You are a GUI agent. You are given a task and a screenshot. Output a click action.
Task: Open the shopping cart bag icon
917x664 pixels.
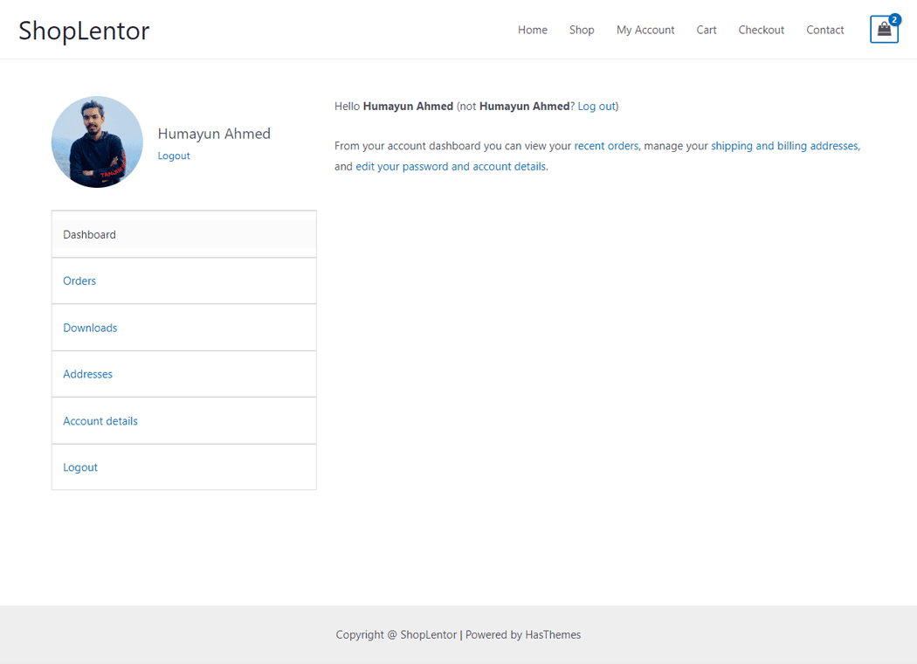click(x=884, y=30)
